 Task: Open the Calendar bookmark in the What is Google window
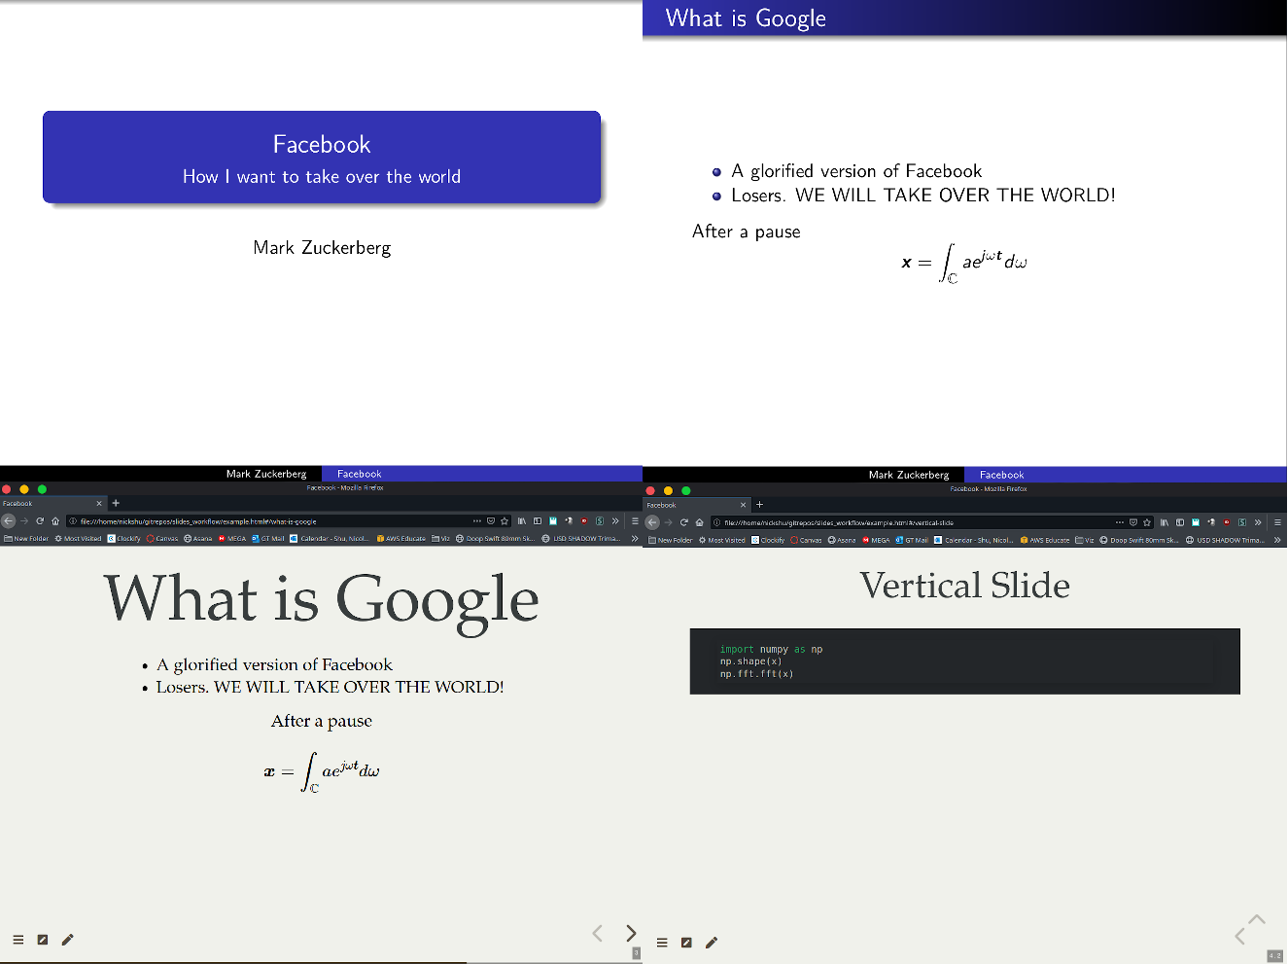tap(329, 538)
